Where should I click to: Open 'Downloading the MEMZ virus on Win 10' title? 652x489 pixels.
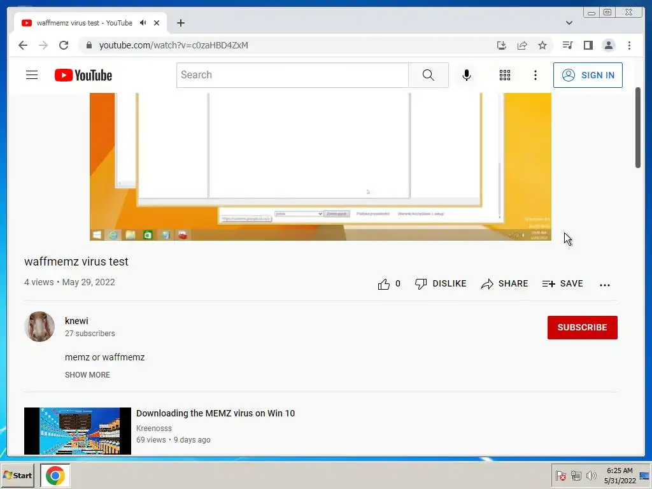point(215,413)
